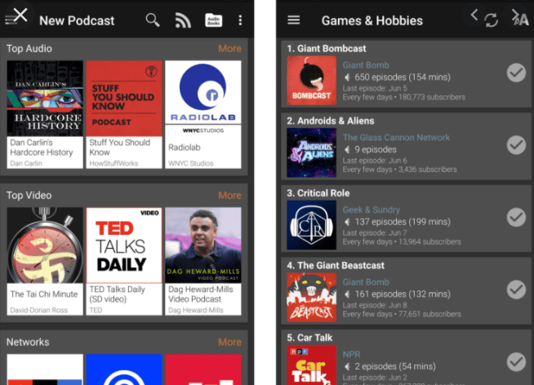Open the Radiolab podcast cover
The width and height of the screenshot is (534, 385).
coord(203,99)
